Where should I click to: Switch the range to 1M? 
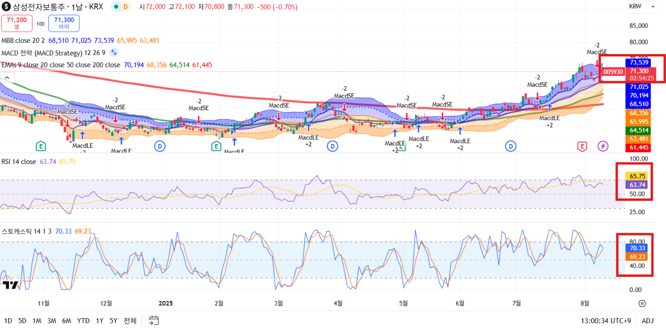[37, 321]
